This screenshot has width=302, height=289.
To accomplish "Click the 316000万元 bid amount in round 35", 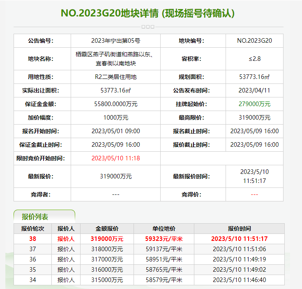I will (x=107, y=270).
